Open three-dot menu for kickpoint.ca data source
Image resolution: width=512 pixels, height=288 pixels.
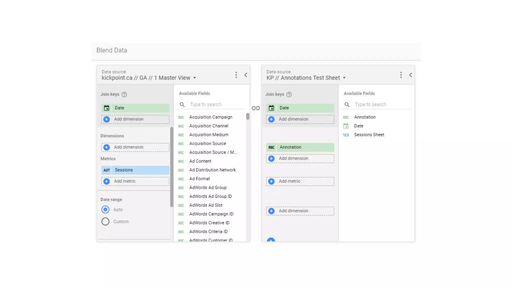click(236, 75)
